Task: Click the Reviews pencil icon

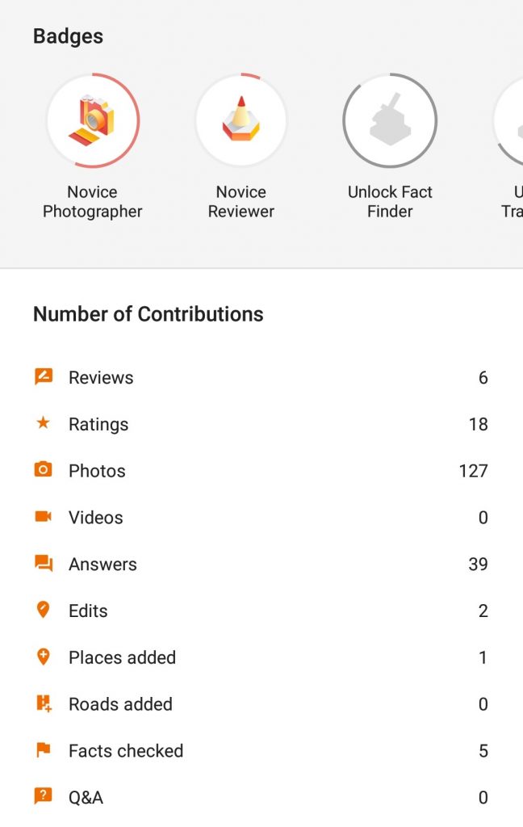Action: pyautogui.click(x=44, y=376)
